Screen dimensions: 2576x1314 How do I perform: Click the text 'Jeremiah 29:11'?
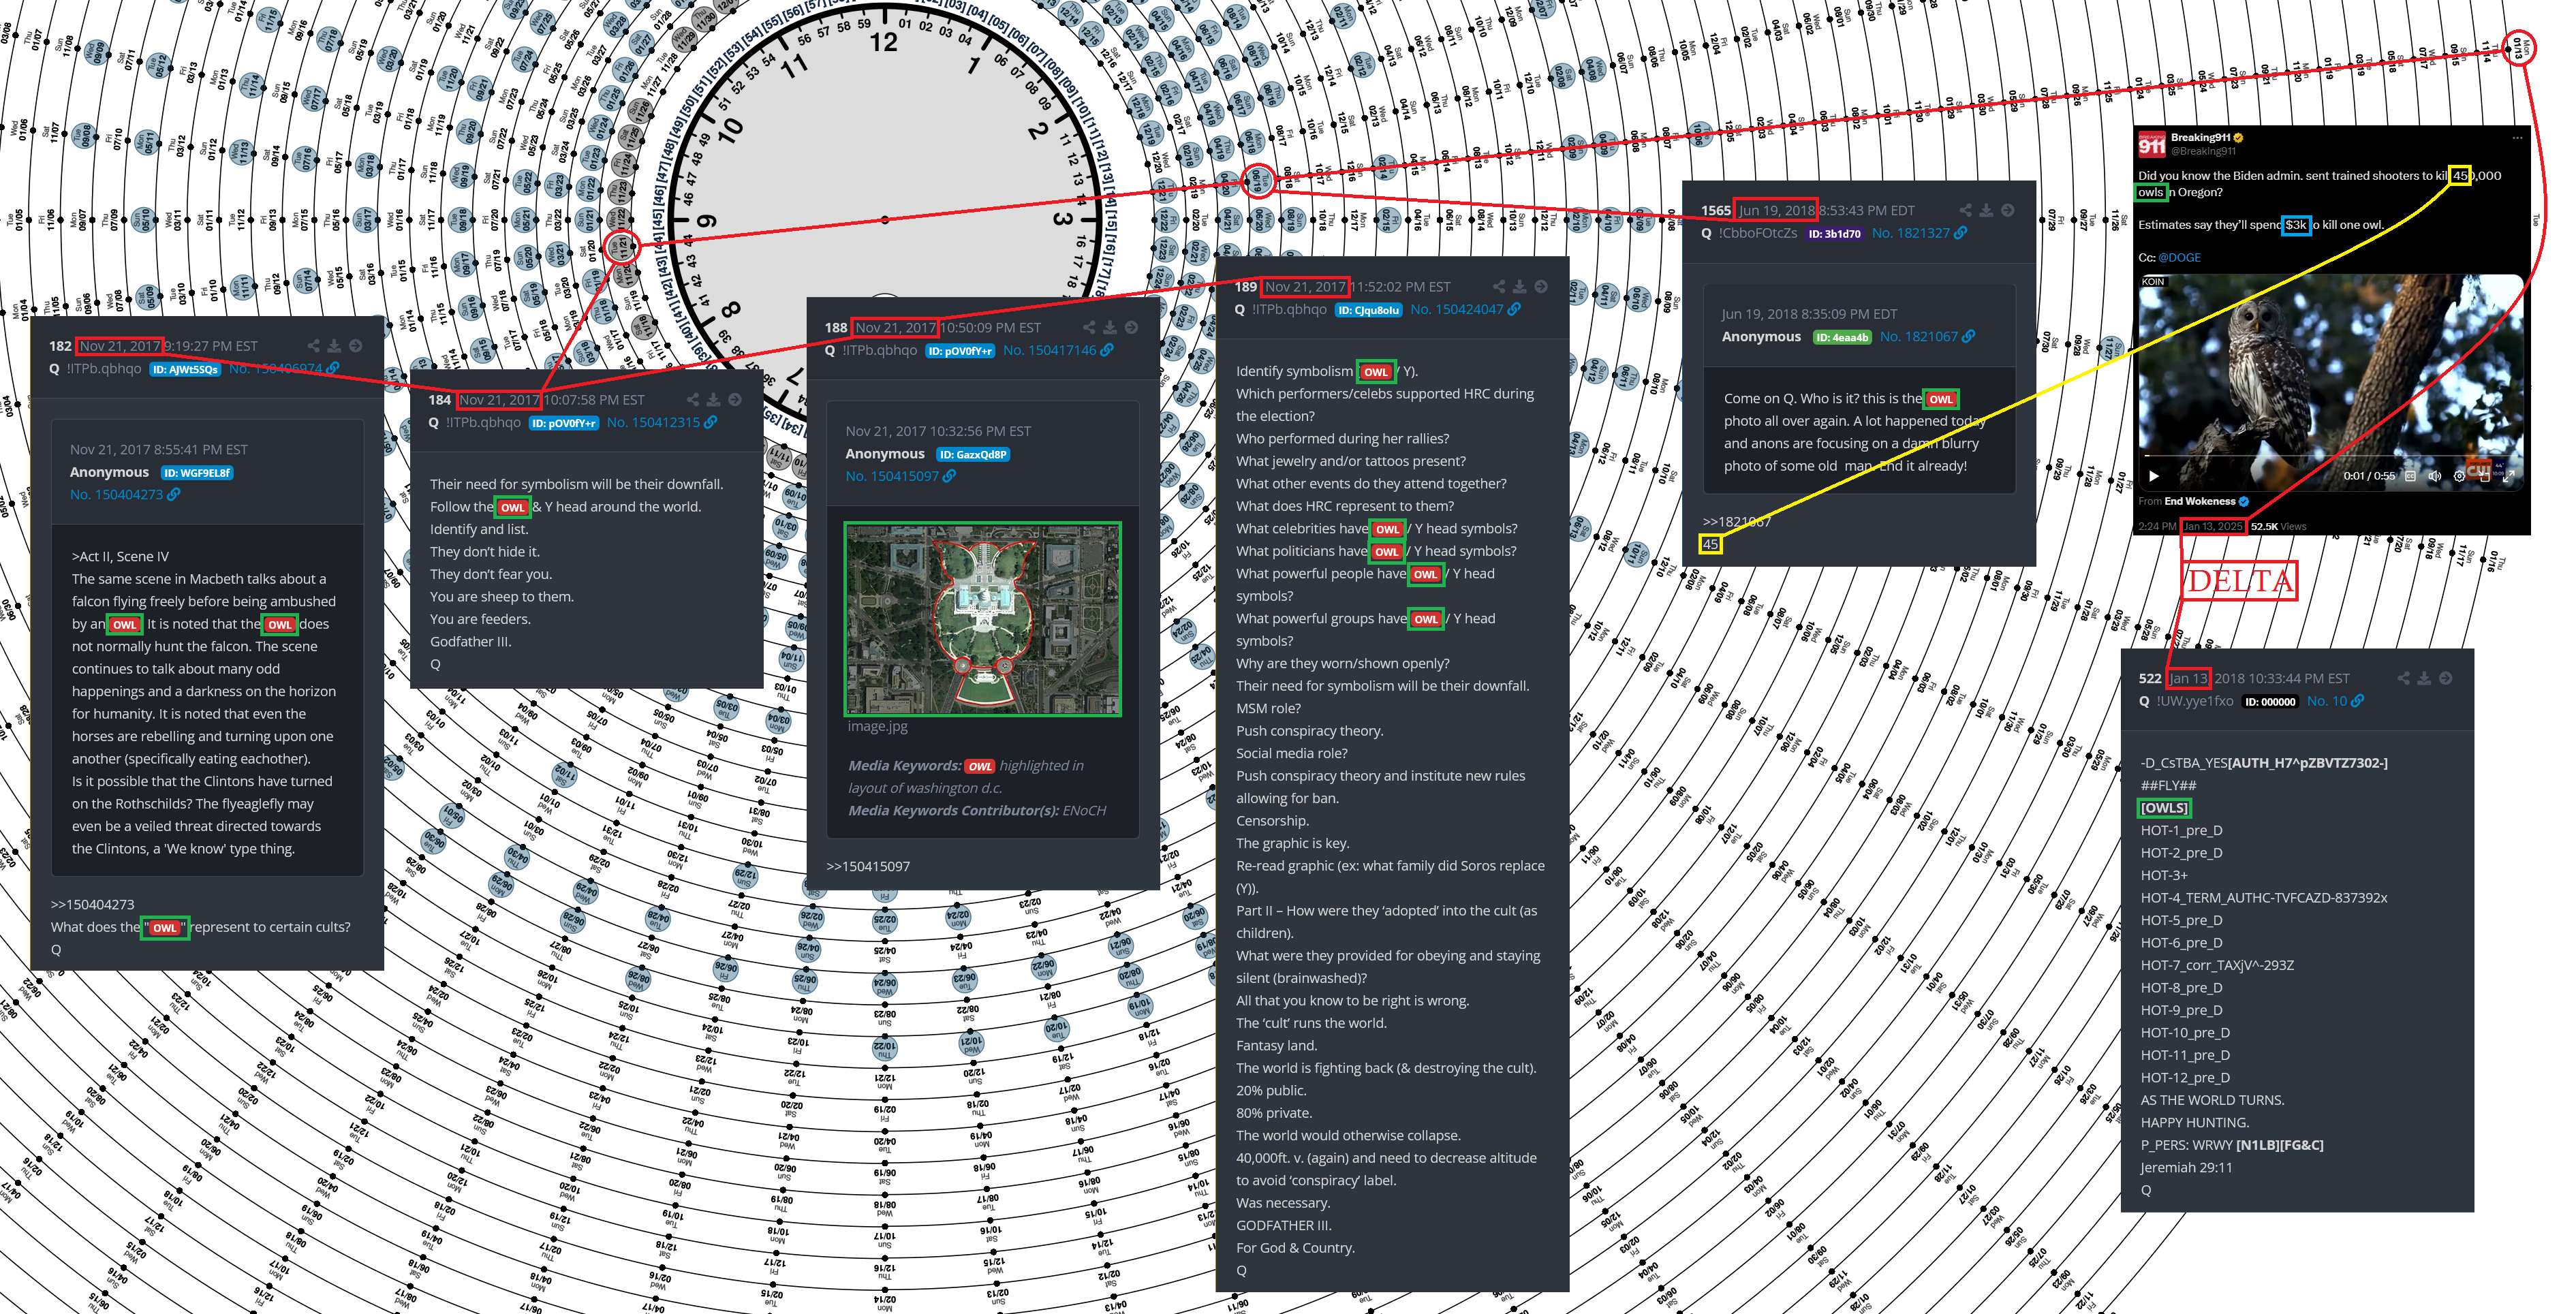tap(2186, 1167)
